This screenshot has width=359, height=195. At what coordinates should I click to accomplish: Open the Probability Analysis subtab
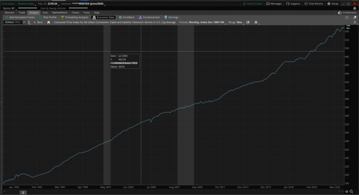[74, 17]
